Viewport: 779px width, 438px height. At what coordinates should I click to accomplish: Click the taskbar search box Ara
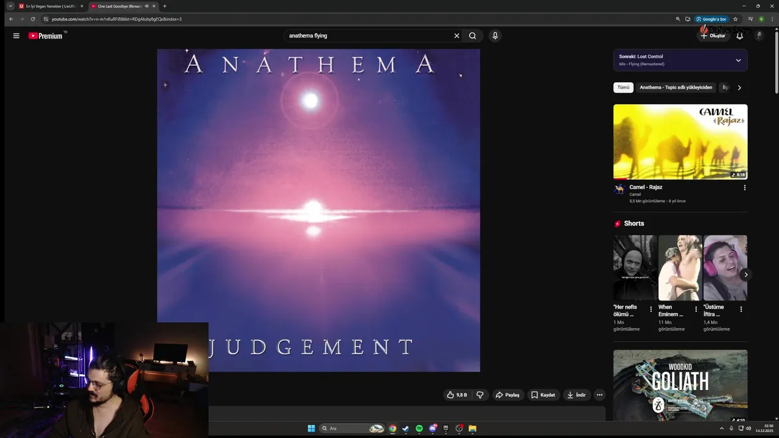(x=352, y=428)
